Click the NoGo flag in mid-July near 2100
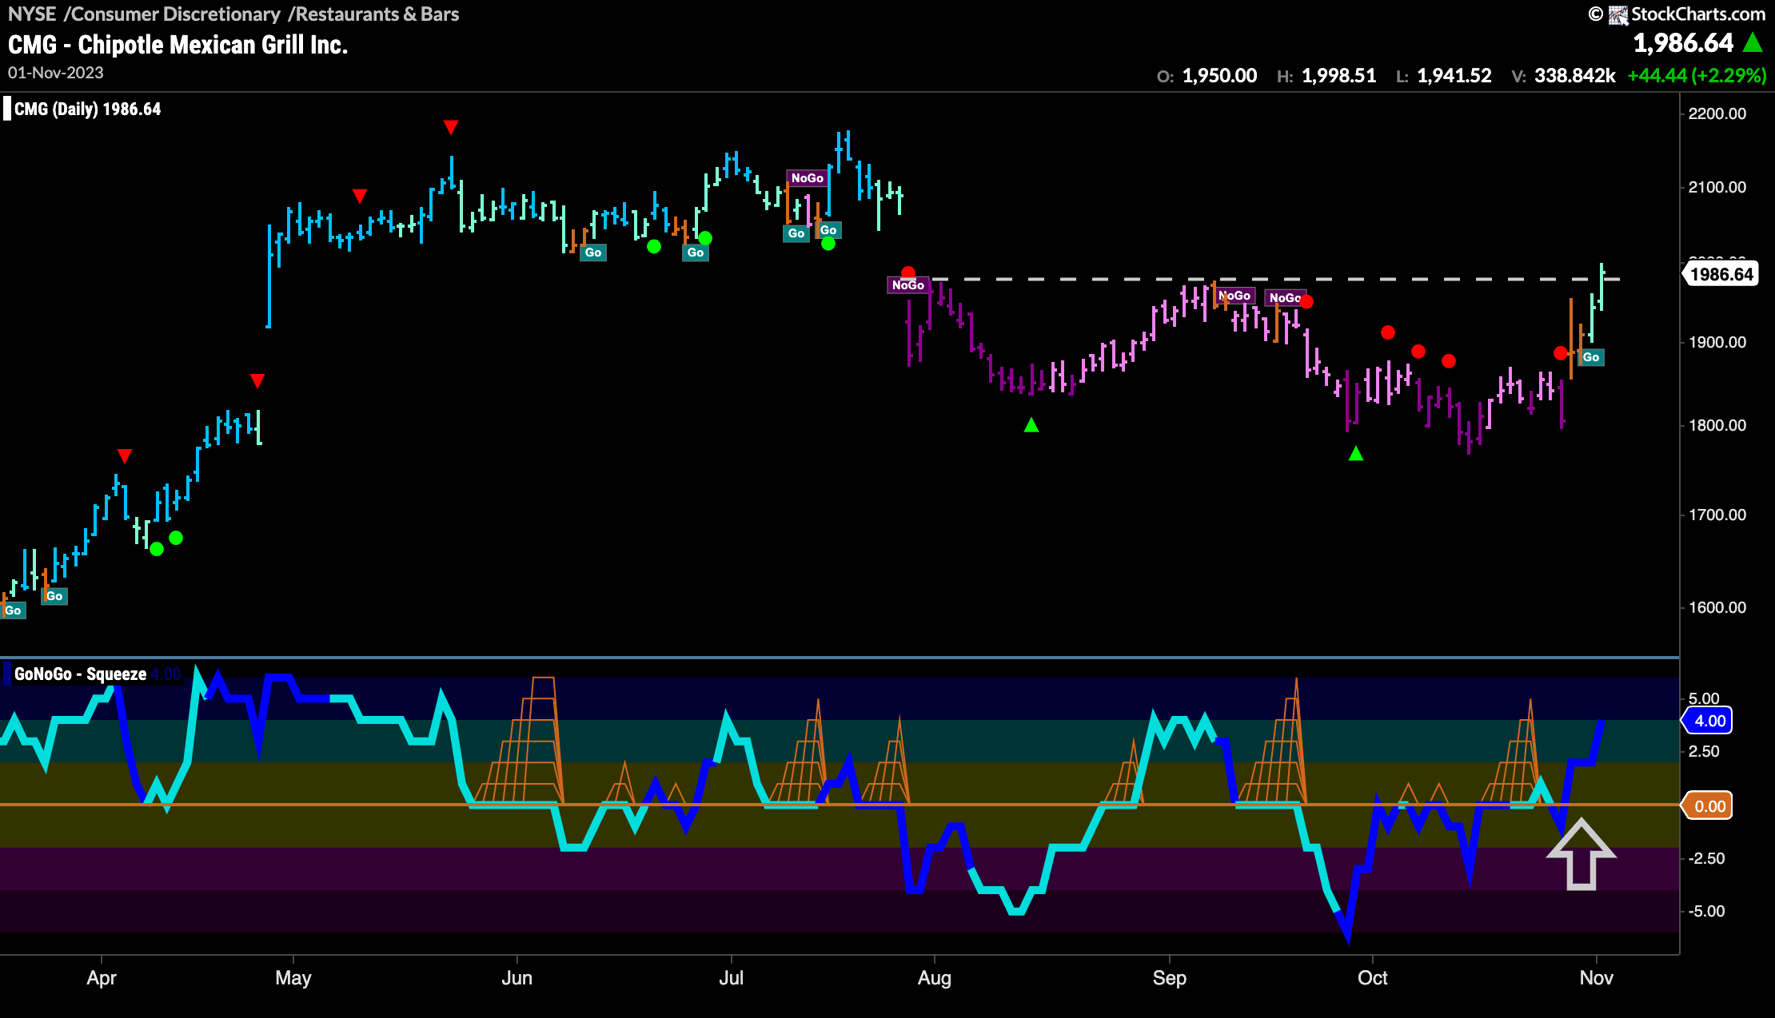Viewport: 1775px width, 1018px height. point(808,178)
